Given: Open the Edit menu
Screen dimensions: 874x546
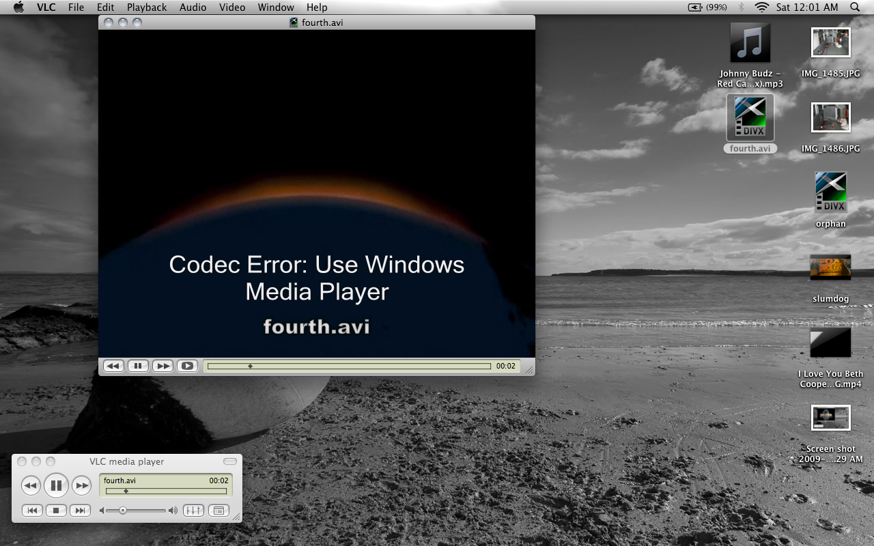Looking at the screenshot, I should pos(105,7).
